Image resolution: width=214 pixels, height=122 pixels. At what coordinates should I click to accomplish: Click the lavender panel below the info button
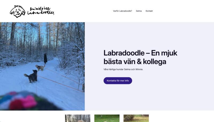click(149, 97)
